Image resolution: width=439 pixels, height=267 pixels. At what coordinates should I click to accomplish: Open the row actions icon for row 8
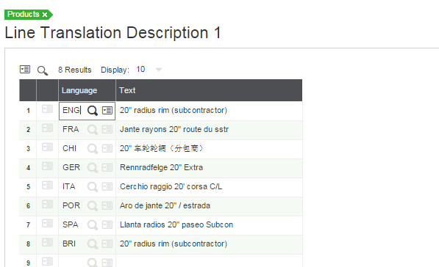47,242
